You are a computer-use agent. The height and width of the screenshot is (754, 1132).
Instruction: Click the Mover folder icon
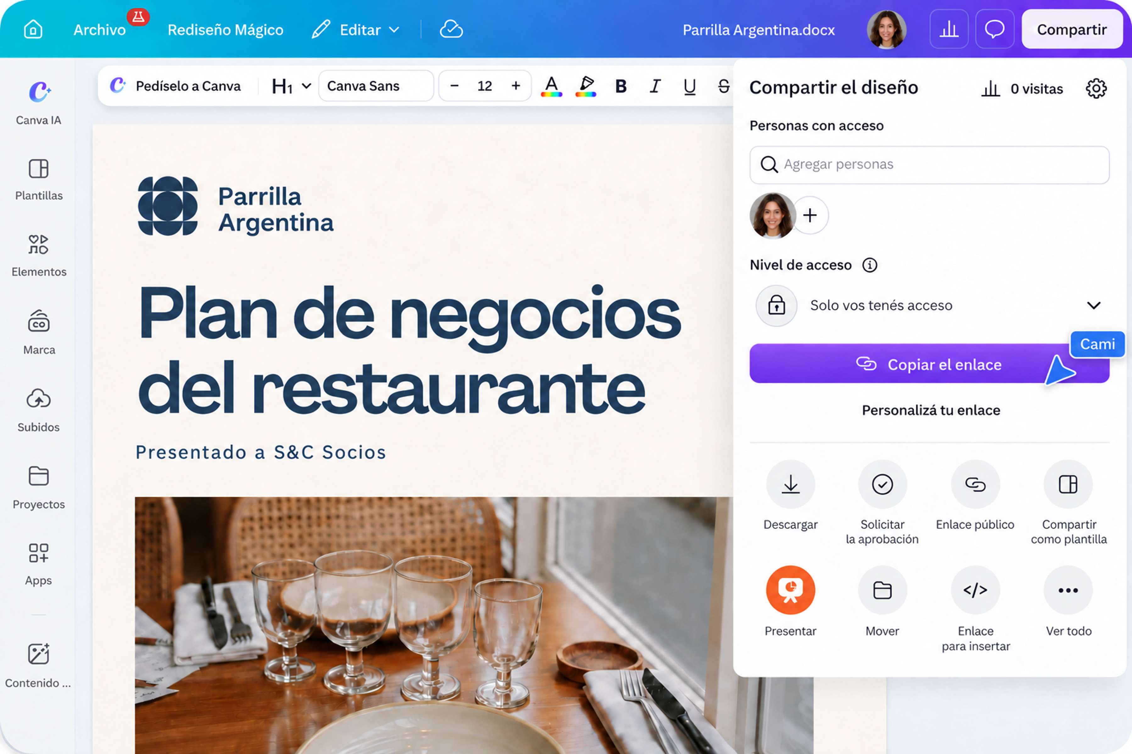click(882, 590)
